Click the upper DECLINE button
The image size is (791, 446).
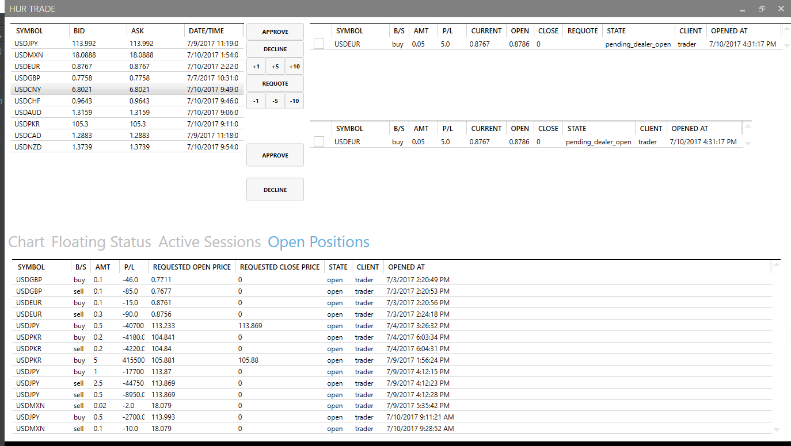coord(275,49)
